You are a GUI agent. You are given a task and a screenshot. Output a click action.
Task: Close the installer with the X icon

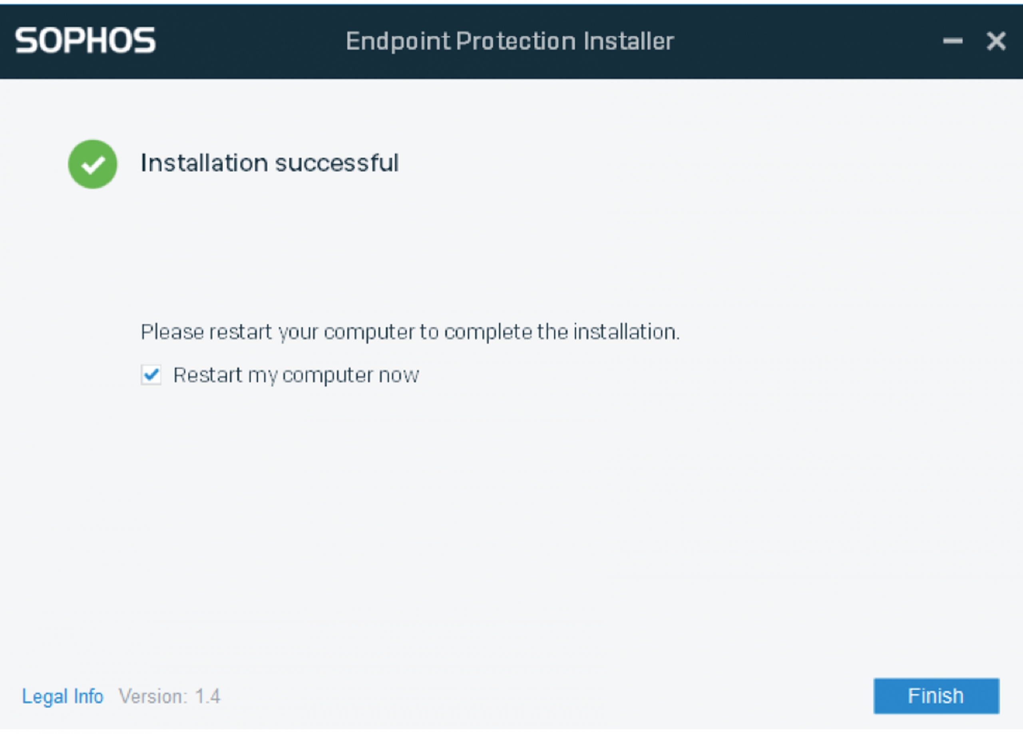(x=996, y=42)
